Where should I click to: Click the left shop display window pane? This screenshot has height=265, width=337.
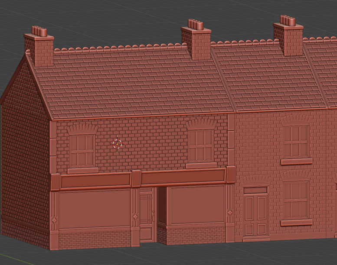[x=94, y=209]
